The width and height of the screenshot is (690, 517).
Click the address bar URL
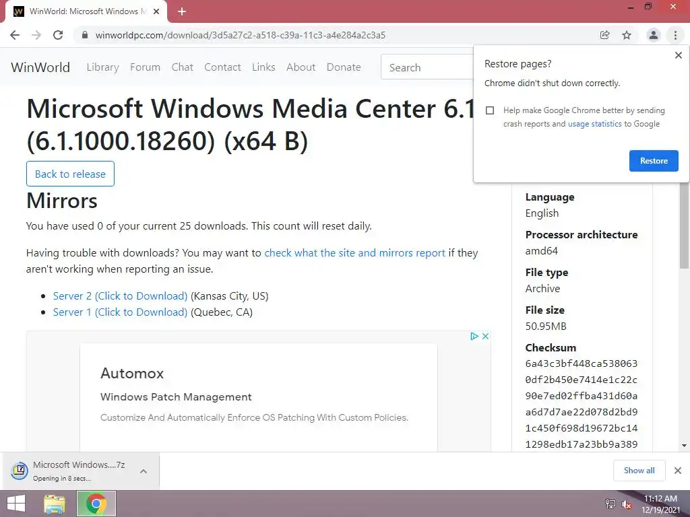(x=241, y=35)
